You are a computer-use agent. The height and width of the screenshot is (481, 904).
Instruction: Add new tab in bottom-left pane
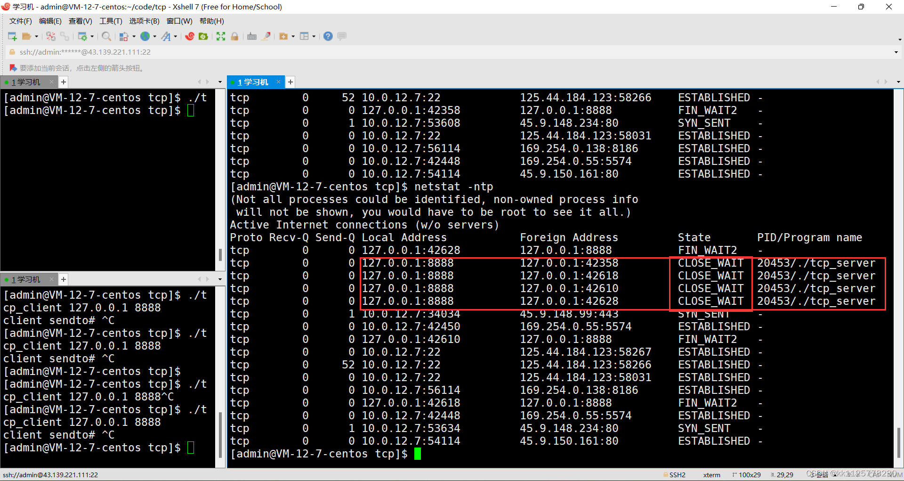[x=64, y=279]
